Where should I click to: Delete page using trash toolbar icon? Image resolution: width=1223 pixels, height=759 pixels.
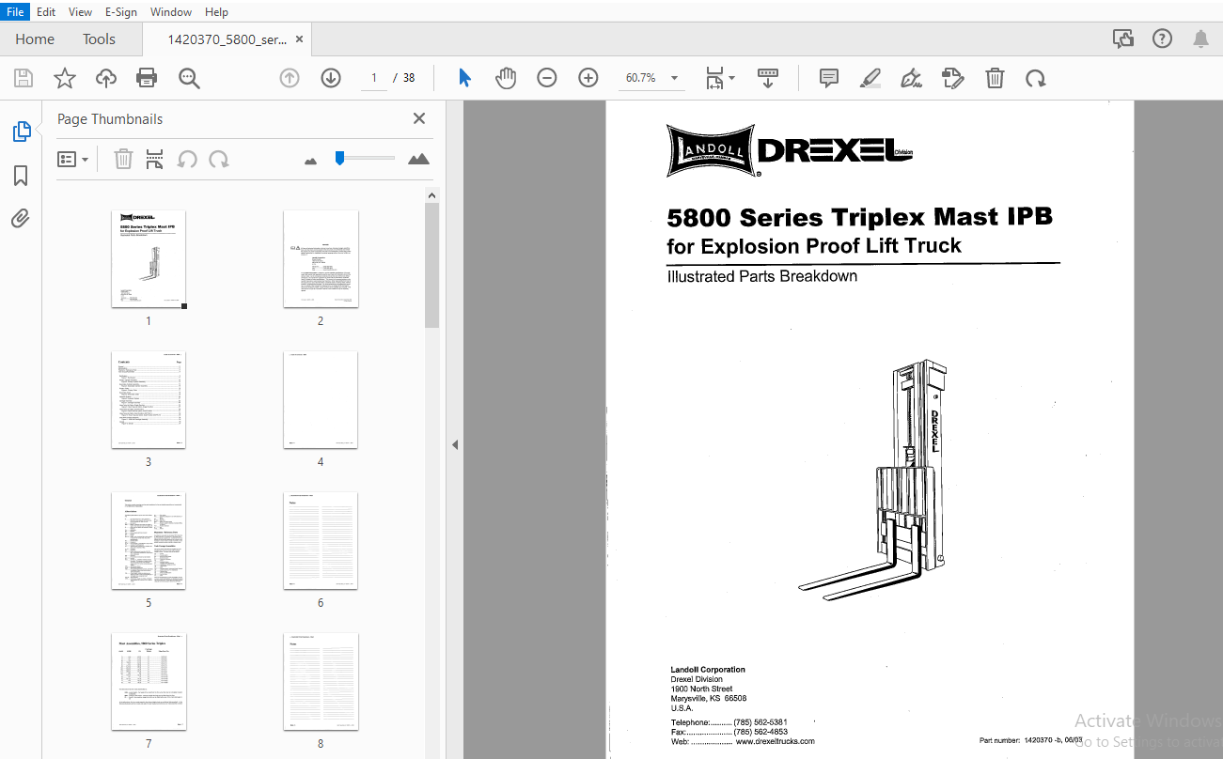995,78
